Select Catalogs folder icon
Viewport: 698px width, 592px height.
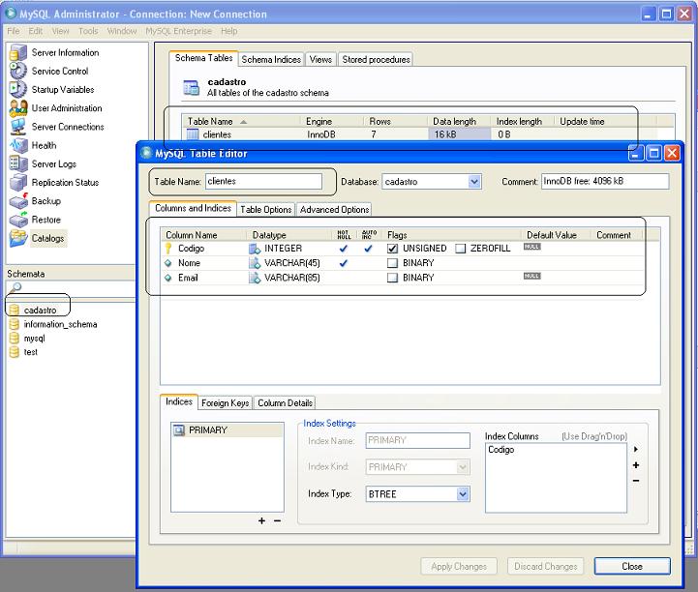[18, 238]
